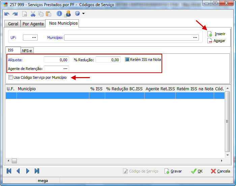Go to first record navigation arrow
This screenshot has height=186, width=236.
click(9, 171)
